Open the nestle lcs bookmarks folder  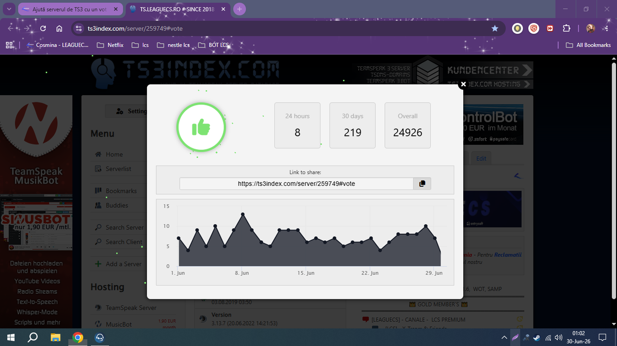(x=174, y=45)
